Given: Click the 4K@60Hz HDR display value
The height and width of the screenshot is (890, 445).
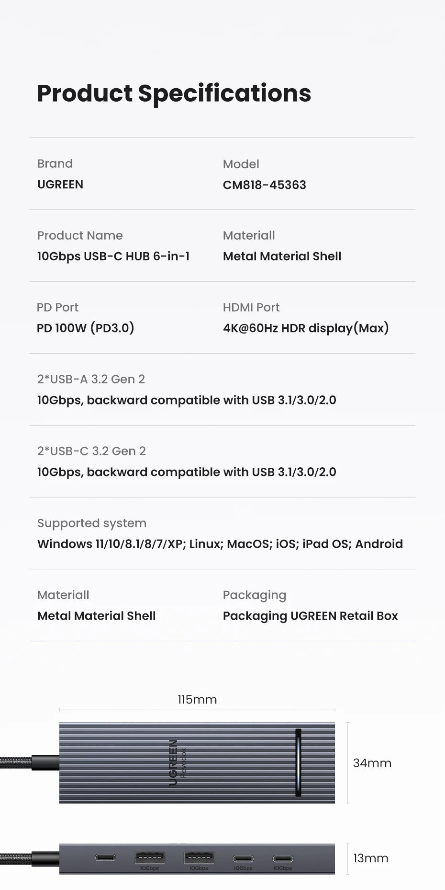Looking at the screenshot, I should (306, 328).
